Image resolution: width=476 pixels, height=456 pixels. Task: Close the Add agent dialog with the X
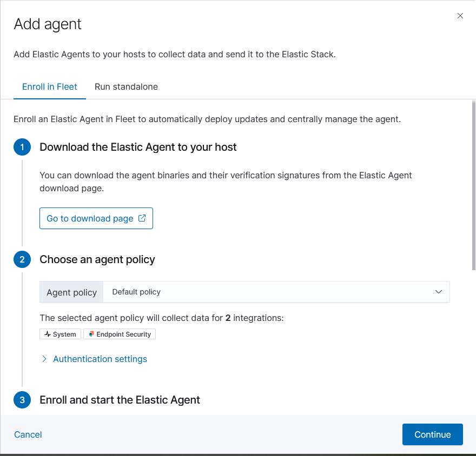(x=460, y=16)
